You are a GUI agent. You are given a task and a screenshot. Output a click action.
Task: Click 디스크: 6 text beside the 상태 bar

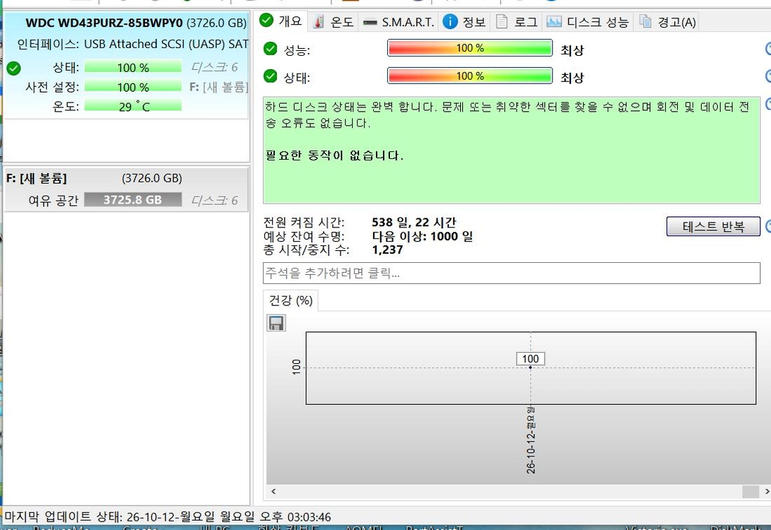click(x=214, y=67)
